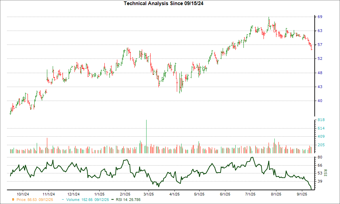Click the 39 RSI axis label

pos(320,181)
